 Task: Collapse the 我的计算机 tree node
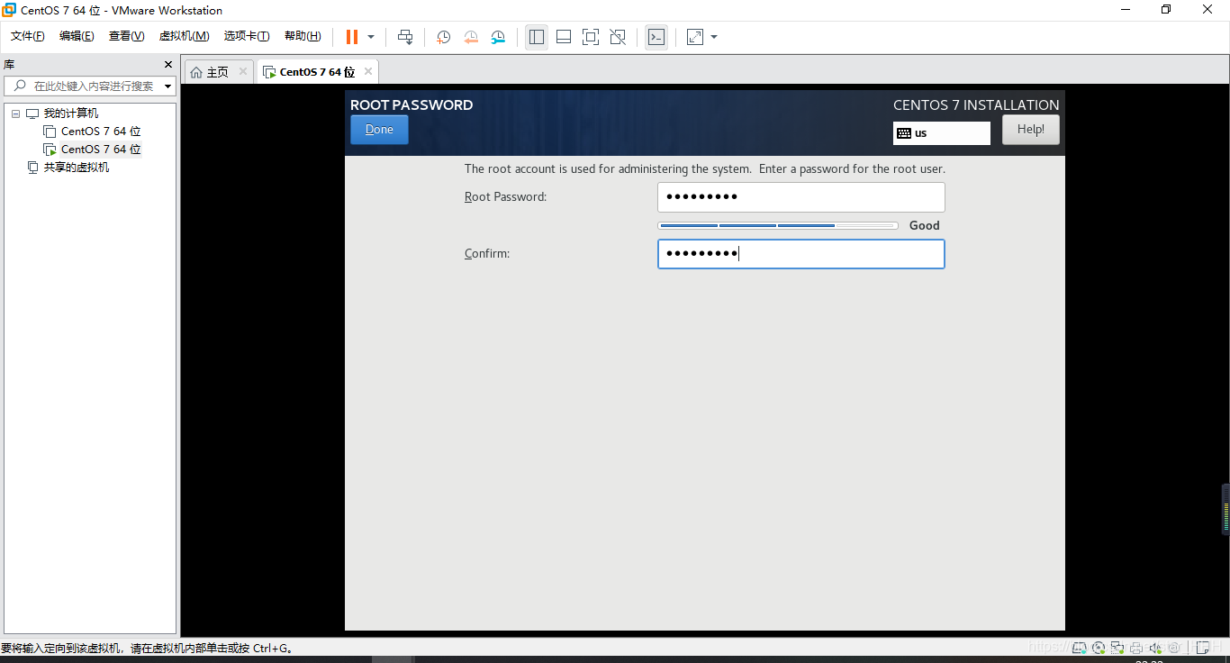[x=15, y=114]
